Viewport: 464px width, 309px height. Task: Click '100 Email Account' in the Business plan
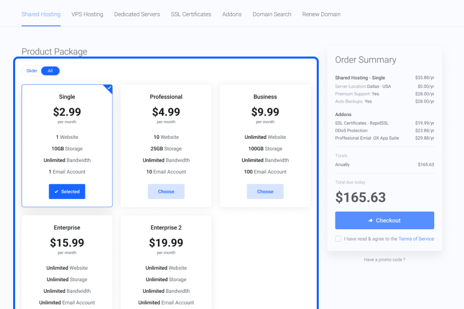click(x=265, y=172)
